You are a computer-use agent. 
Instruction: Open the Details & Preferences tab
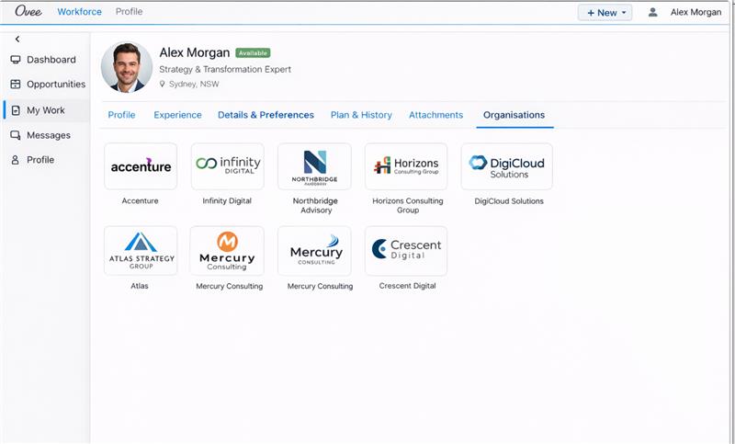click(x=266, y=115)
